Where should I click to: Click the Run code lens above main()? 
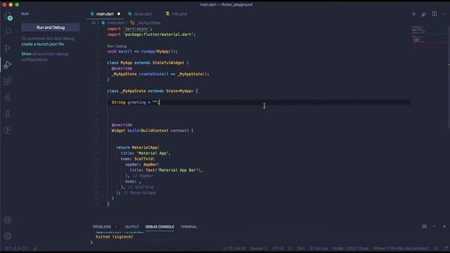110,46
